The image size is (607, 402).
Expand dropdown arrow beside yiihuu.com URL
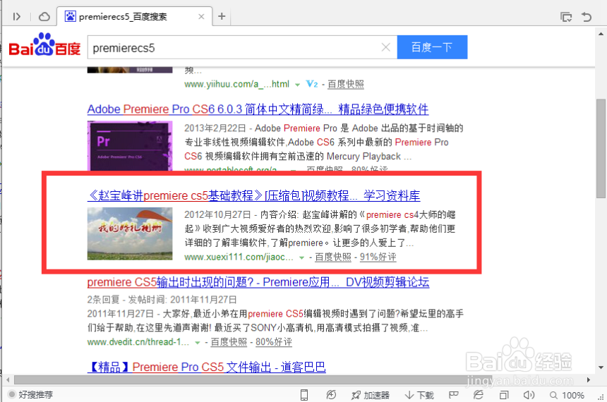coord(297,85)
